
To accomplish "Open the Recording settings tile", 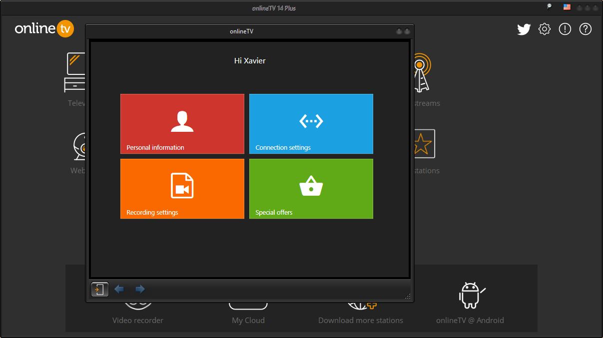I will [182, 189].
